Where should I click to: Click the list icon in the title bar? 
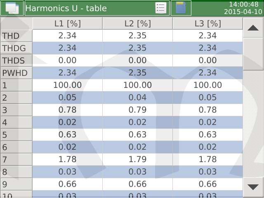(161, 8)
